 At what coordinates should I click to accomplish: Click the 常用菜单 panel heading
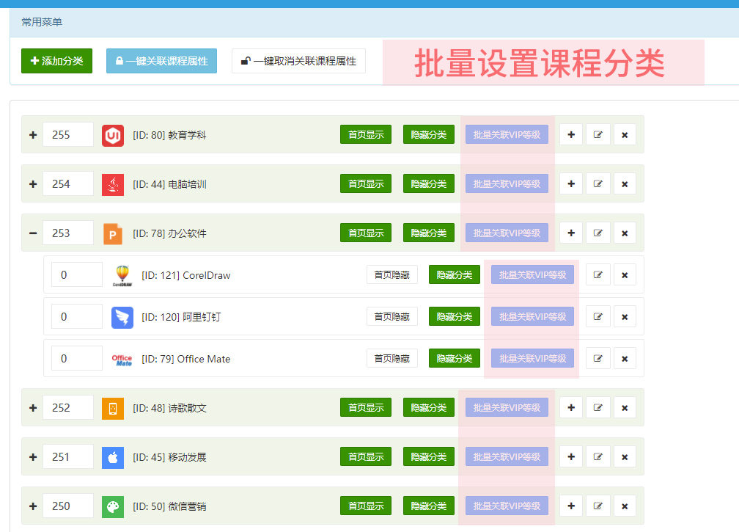42,22
